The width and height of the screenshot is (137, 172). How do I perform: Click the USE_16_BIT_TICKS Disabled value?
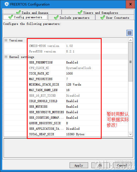point(73,96)
